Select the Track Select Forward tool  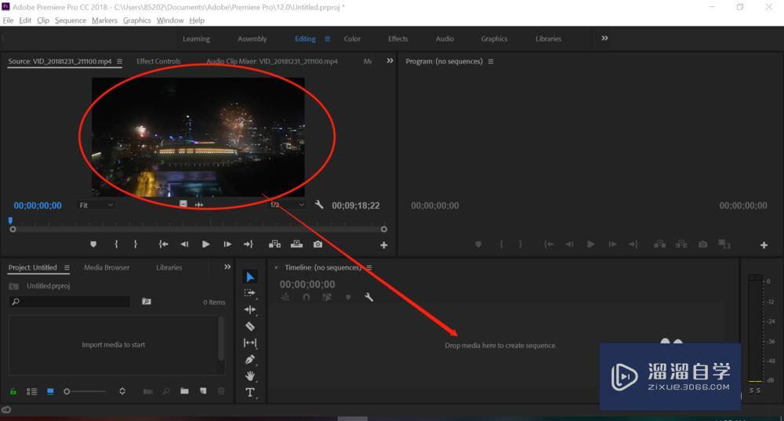(250, 293)
